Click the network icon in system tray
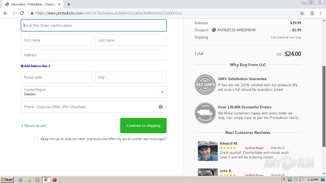 pyautogui.click(x=290, y=180)
